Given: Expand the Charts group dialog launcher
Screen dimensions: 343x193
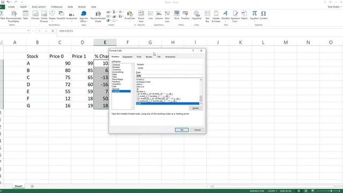Looking at the screenshot, I should [135, 25].
